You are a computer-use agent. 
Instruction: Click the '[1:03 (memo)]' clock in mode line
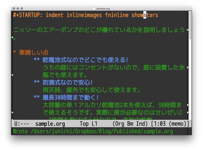[x=170, y=124]
